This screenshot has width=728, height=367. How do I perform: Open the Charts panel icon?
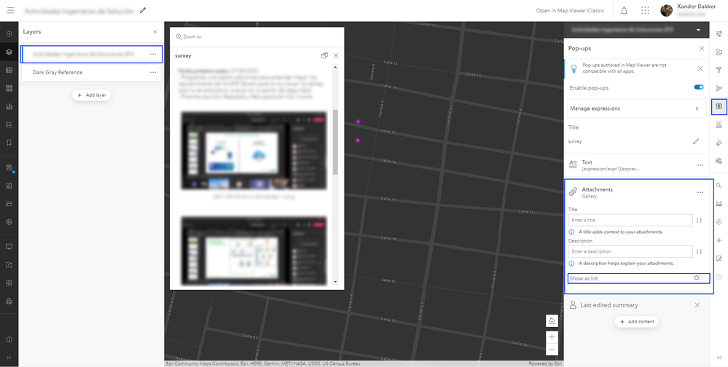click(9, 106)
